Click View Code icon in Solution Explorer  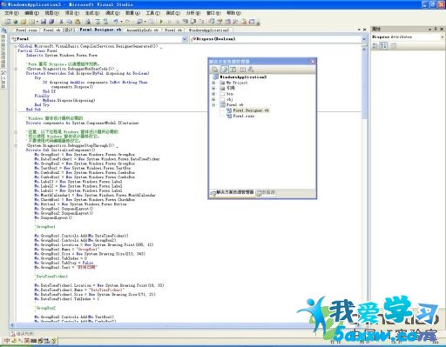[x=243, y=70]
